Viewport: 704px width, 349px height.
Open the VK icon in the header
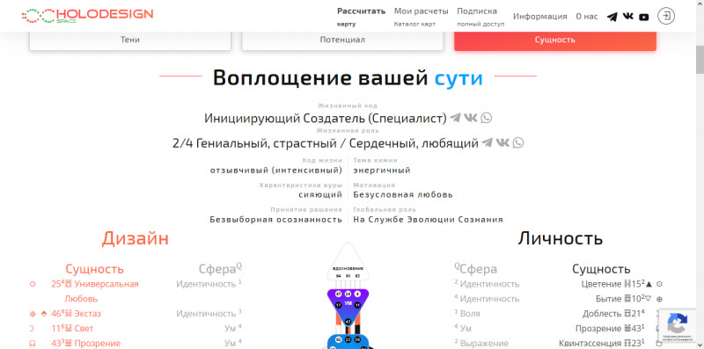[628, 17]
